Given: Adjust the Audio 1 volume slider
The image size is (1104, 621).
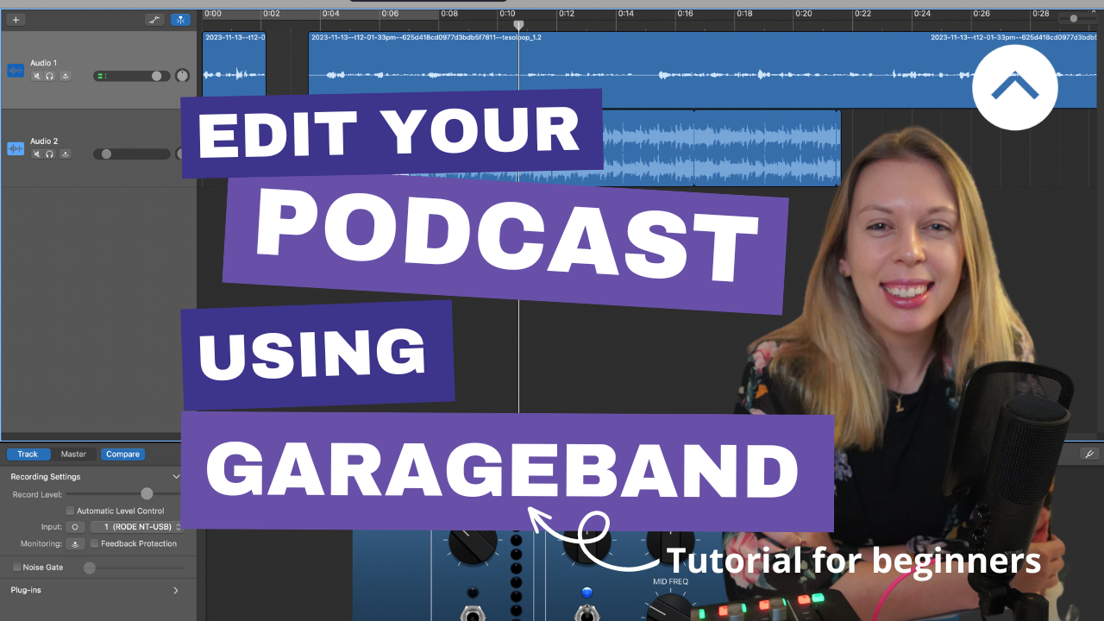Looking at the screenshot, I should pos(131,76).
